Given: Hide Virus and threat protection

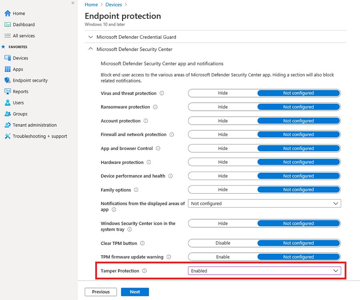Looking at the screenshot, I should 223,93.
